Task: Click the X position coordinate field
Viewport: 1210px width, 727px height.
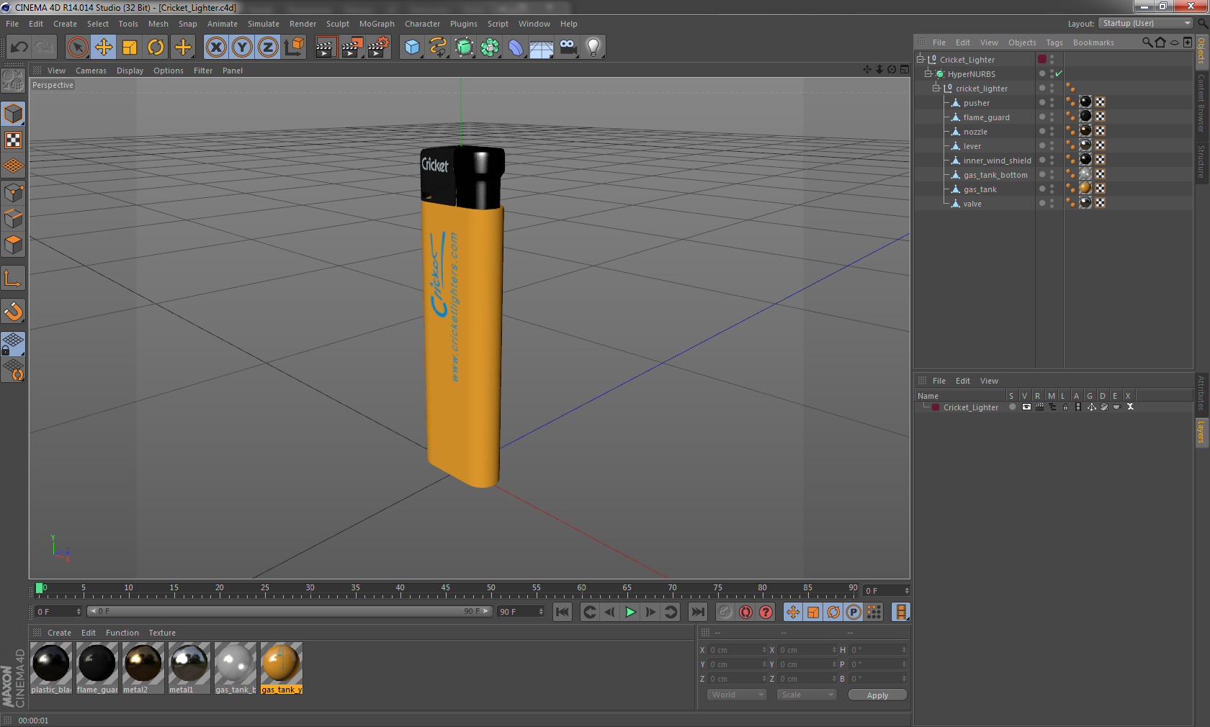Action: point(738,650)
